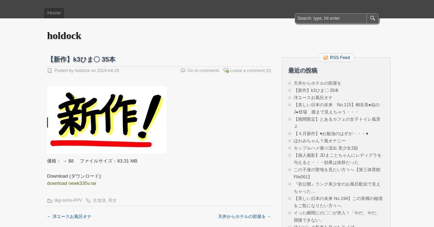434x227 pixels.
Task: Click the text ファイルサイズ：83.31 MB
Action: click(x=109, y=161)
